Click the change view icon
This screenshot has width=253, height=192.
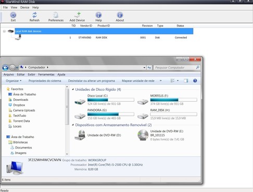click(172, 80)
